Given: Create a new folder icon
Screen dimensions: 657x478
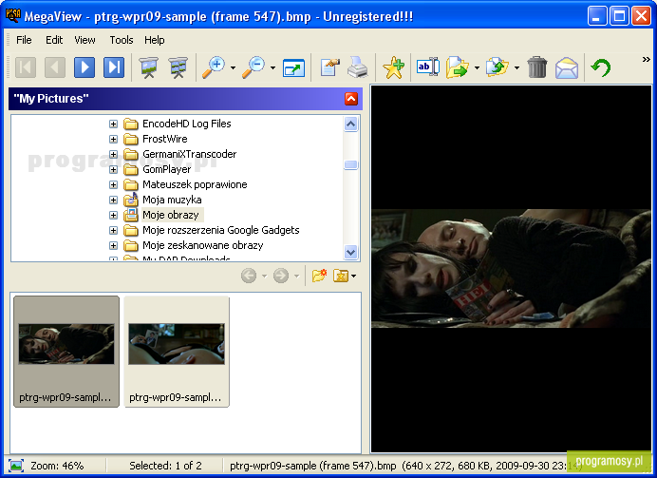Looking at the screenshot, I should [319, 276].
